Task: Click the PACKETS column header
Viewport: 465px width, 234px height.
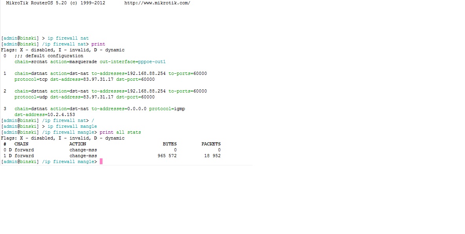Action: [x=211, y=144]
